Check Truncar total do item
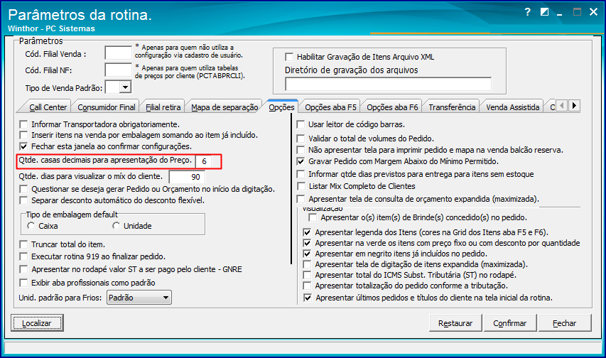This screenshot has height=358, width=606. point(24,244)
